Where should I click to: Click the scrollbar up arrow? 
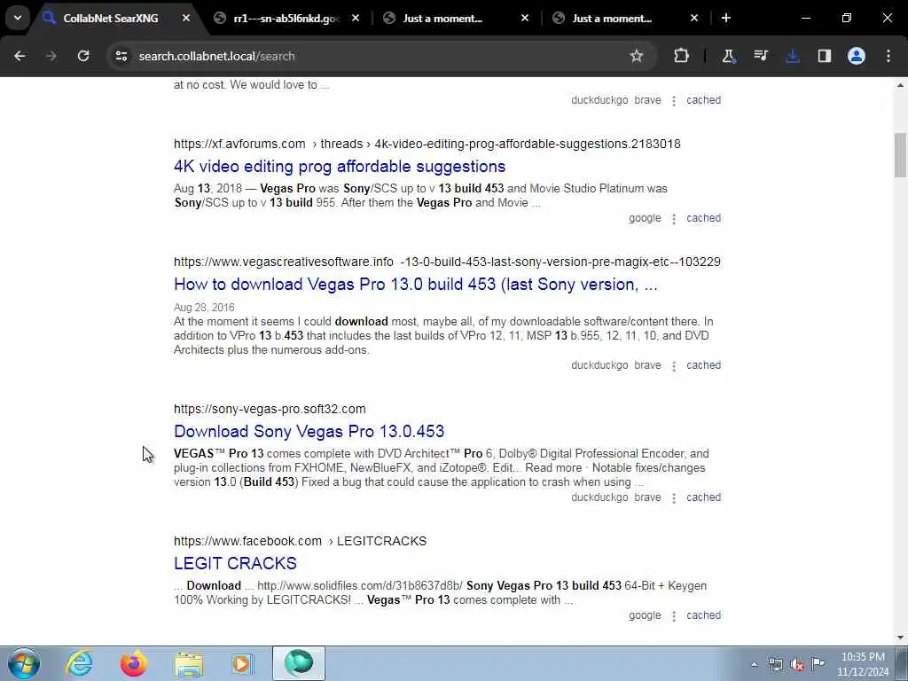(x=900, y=85)
